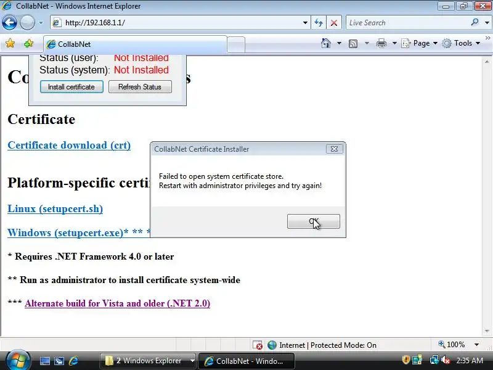Image resolution: width=493 pixels, height=370 pixels.
Task: Expand the Home button dropdown arrow
Action: point(340,43)
